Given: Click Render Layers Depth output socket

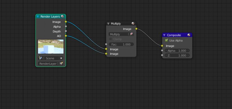Looking at the screenshot, I should click(x=66, y=31).
